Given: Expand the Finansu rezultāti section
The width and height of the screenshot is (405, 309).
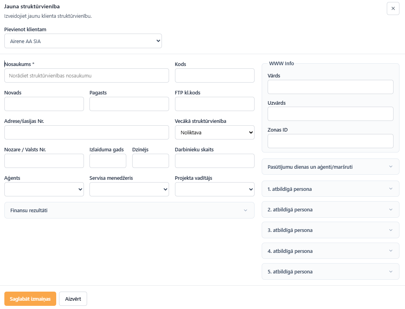Looking at the screenshot, I should [129, 210].
